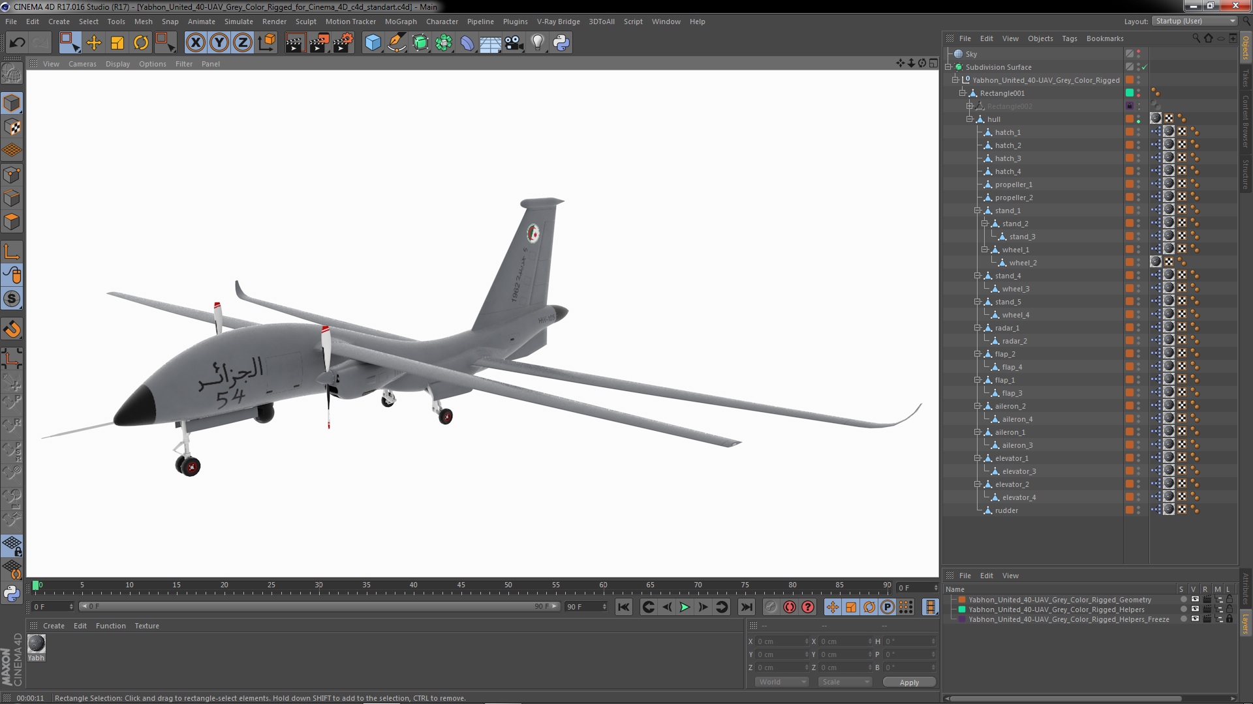Viewport: 1253px width, 704px height.
Task: Click Geometry layer orange color swatch
Action: pos(961,600)
